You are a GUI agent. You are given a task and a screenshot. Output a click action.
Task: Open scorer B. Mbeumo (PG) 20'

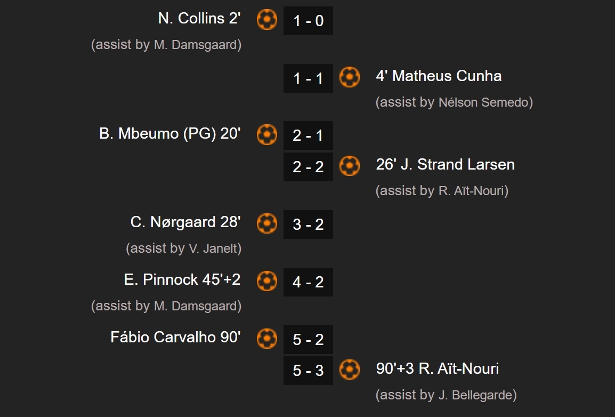pyautogui.click(x=170, y=134)
